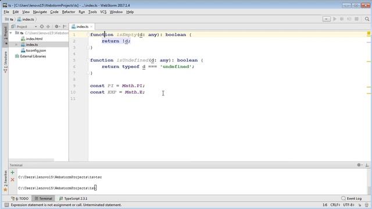Change the CRLF line separator

pos(335,205)
